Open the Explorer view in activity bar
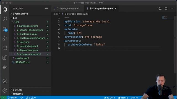This screenshot has height=99, width=177. 5,10
